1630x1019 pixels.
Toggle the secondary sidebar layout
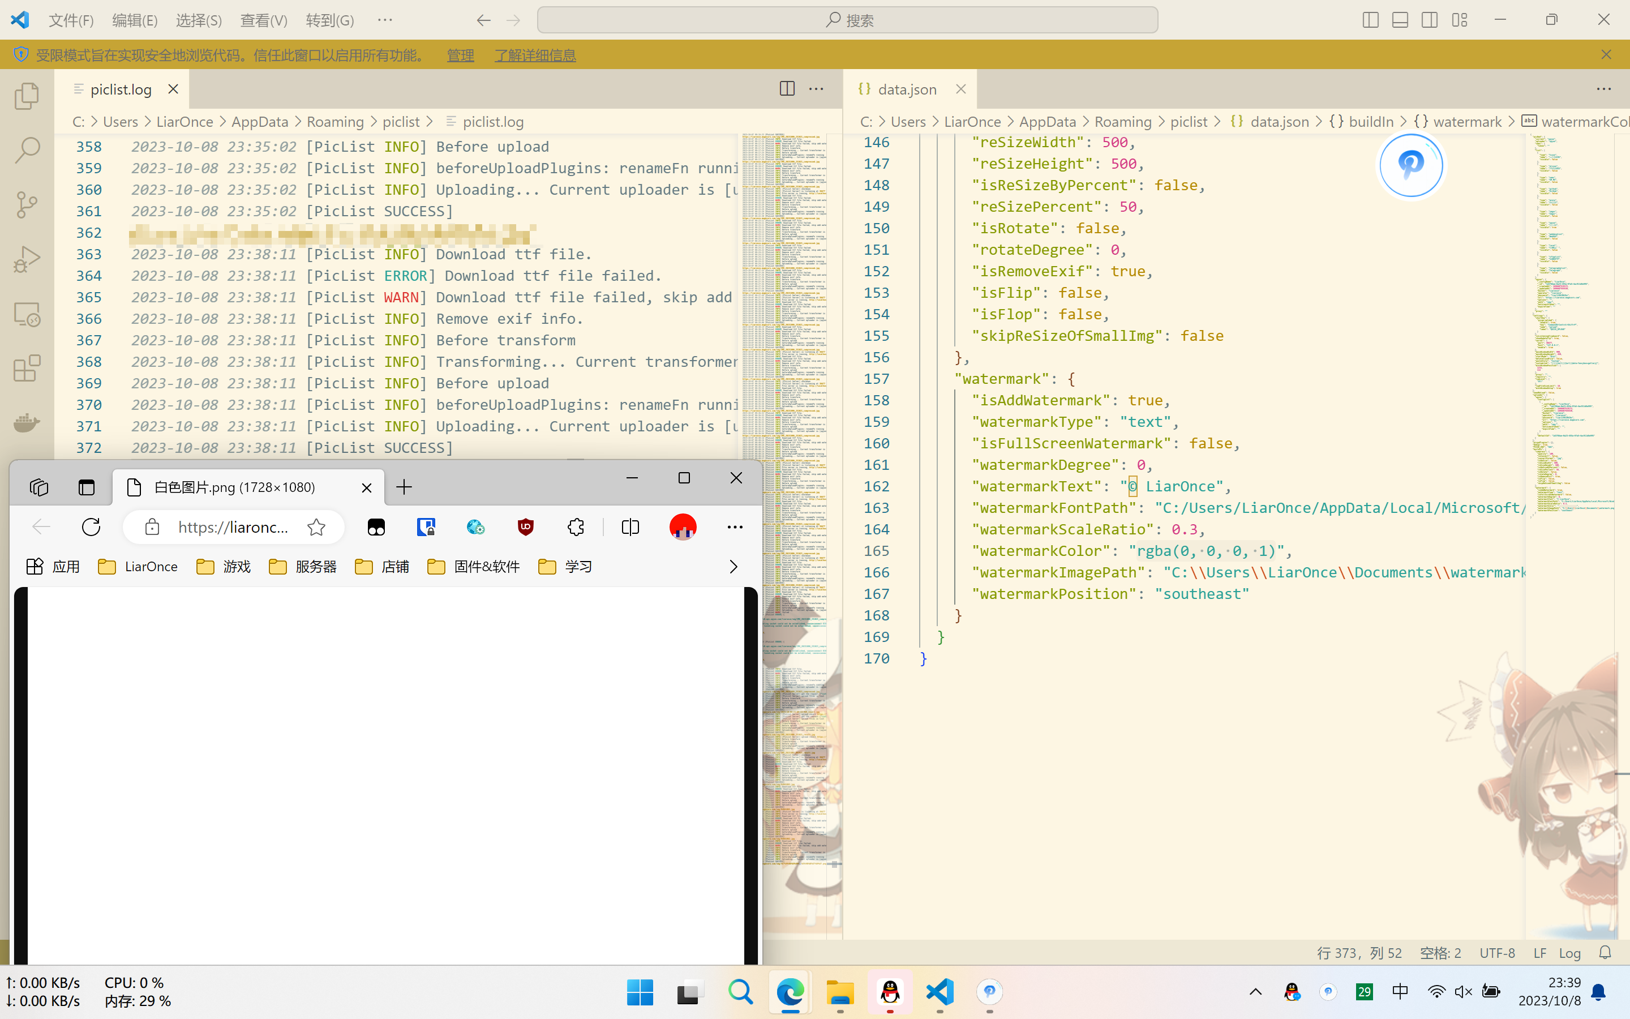(1429, 20)
